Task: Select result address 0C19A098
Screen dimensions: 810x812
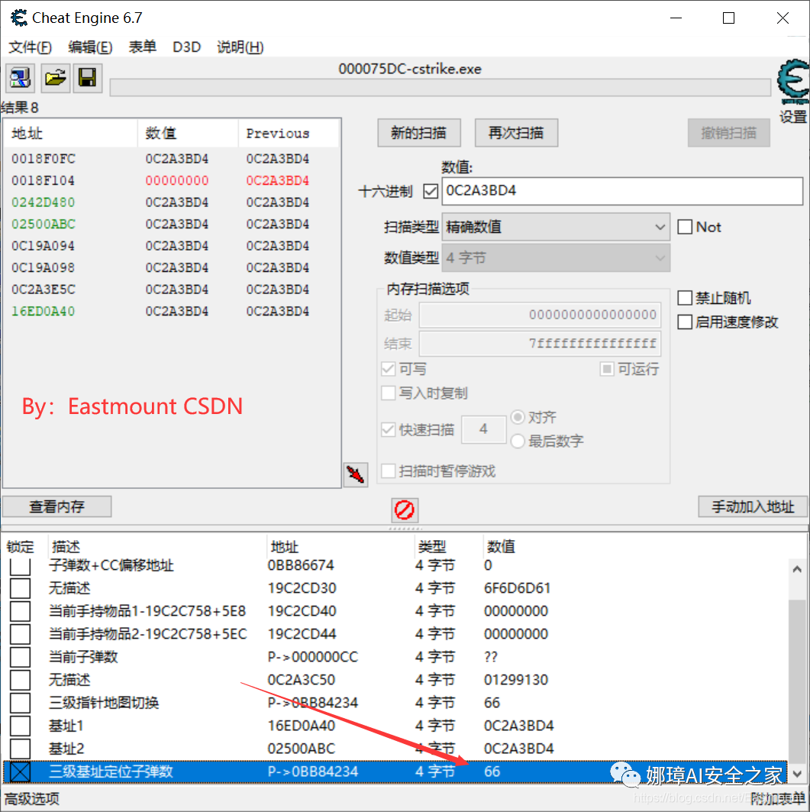Action: tap(44, 267)
